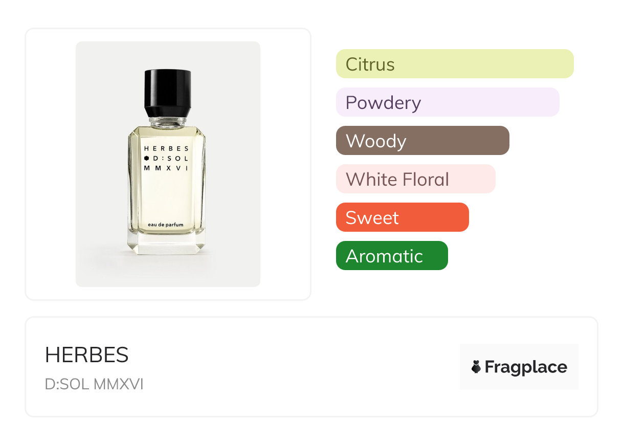Click the glass neck beneath the bottle cap
This screenshot has width=623, height=442.
pyautogui.click(x=167, y=122)
